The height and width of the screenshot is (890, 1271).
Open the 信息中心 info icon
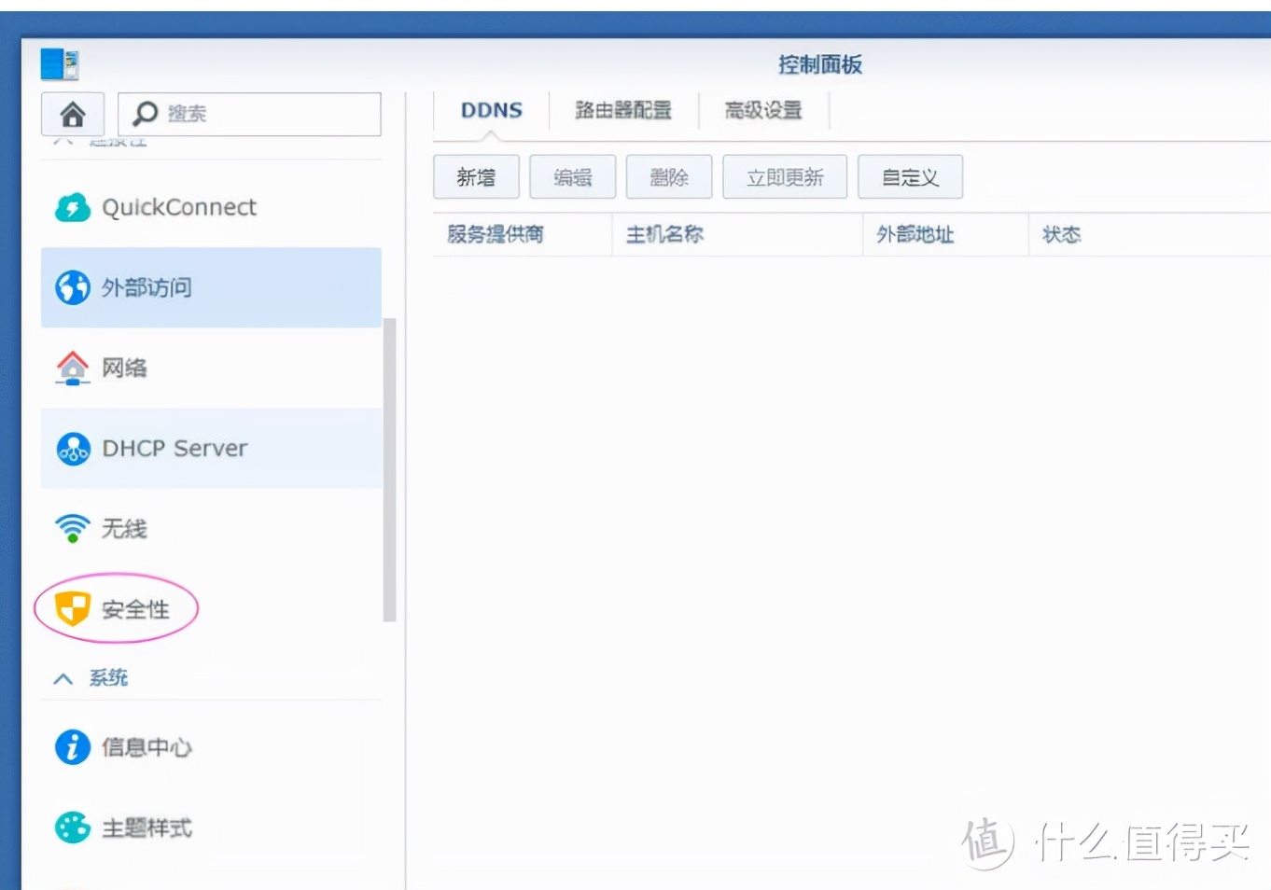(x=72, y=747)
